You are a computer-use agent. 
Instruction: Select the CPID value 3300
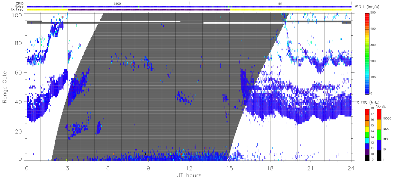click(117, 3)
